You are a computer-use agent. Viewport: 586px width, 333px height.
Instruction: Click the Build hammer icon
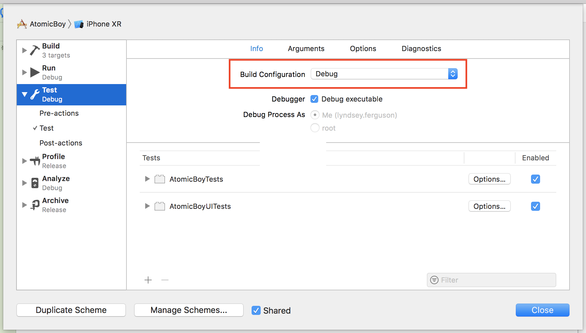(x=35, y=50)
